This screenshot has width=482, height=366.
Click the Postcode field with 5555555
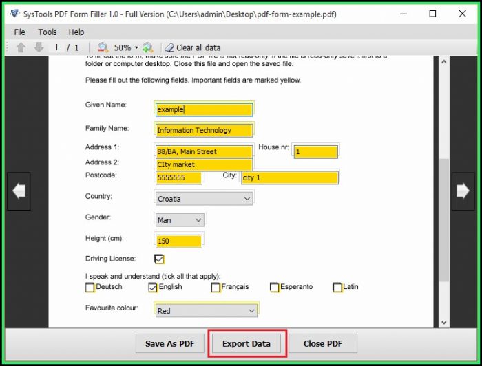click(x=179, y=177)
